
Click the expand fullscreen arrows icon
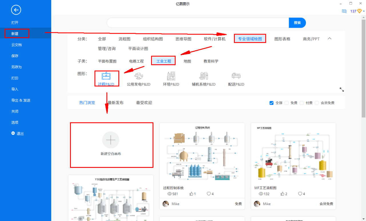[342, 89]
